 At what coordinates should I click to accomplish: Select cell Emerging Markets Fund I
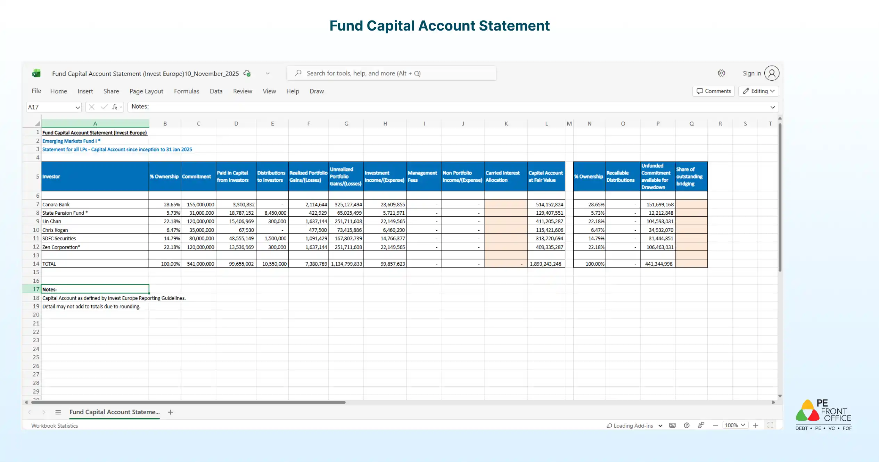click(95, 141)
